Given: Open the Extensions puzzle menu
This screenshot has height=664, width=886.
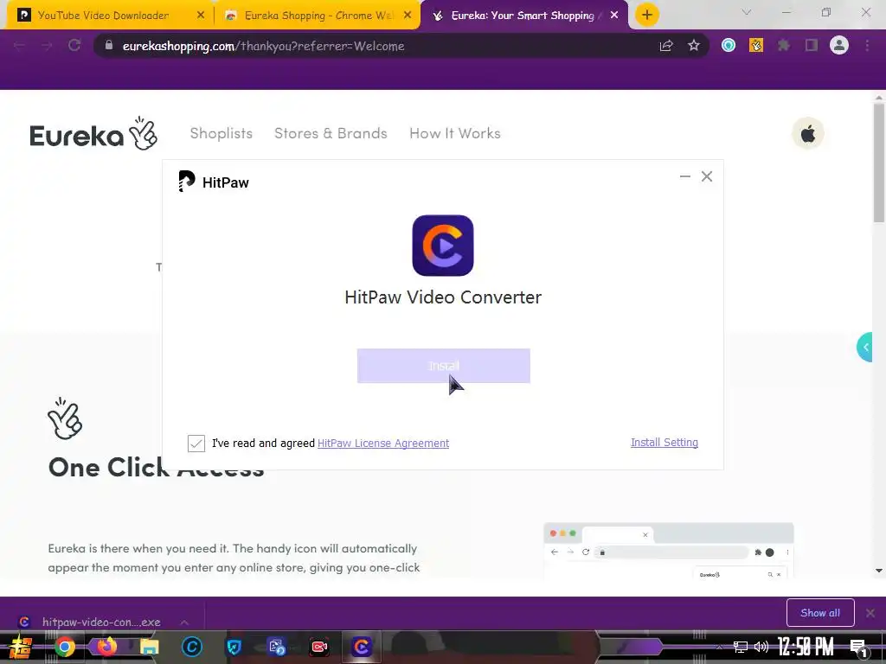Looking at the screenshot, I should pos(784,45).
